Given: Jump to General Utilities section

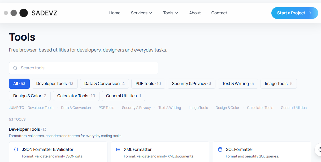Looking at the screenshot, I should (x=294, y=108).
